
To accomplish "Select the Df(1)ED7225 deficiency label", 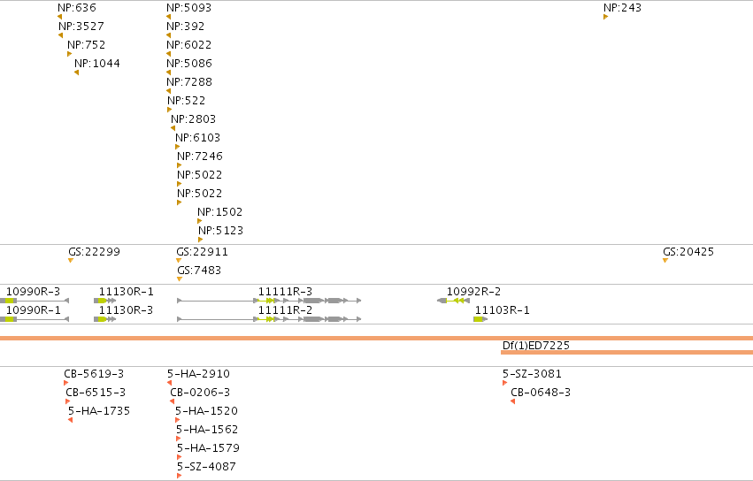I will (536, 345).
